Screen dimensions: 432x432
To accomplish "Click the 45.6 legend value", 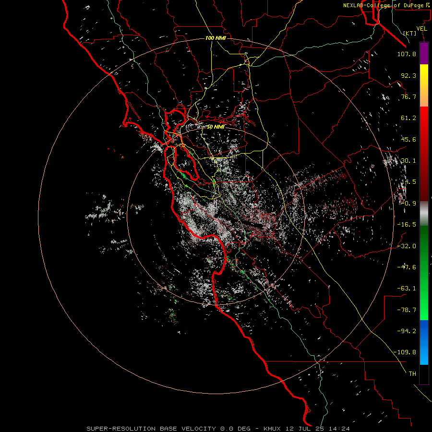I will coord(408,139).
